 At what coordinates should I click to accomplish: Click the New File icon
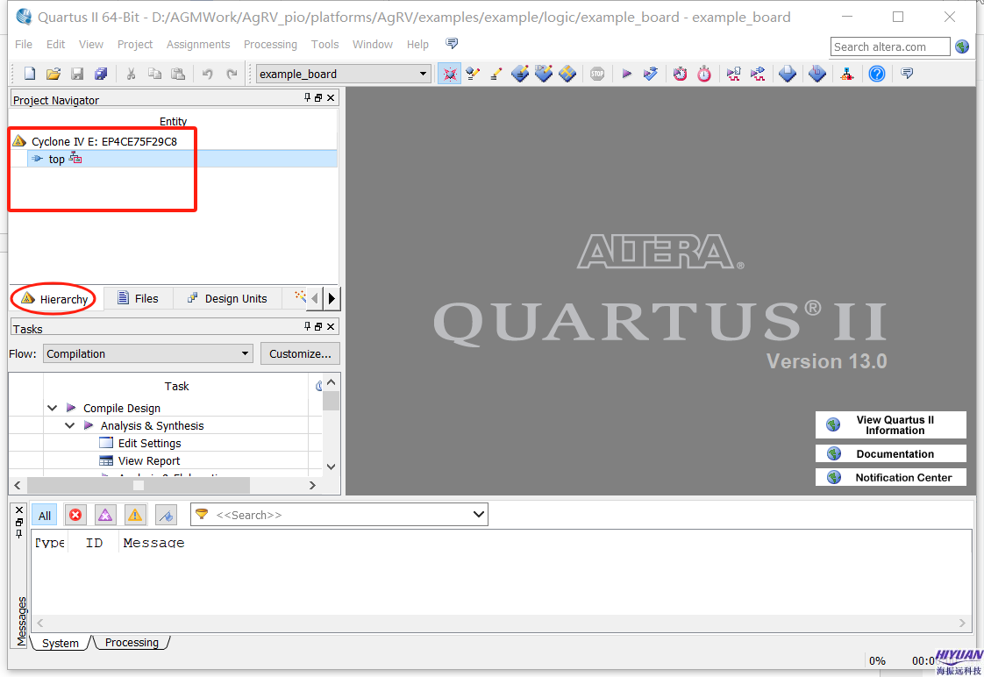[x=30, y=74]
